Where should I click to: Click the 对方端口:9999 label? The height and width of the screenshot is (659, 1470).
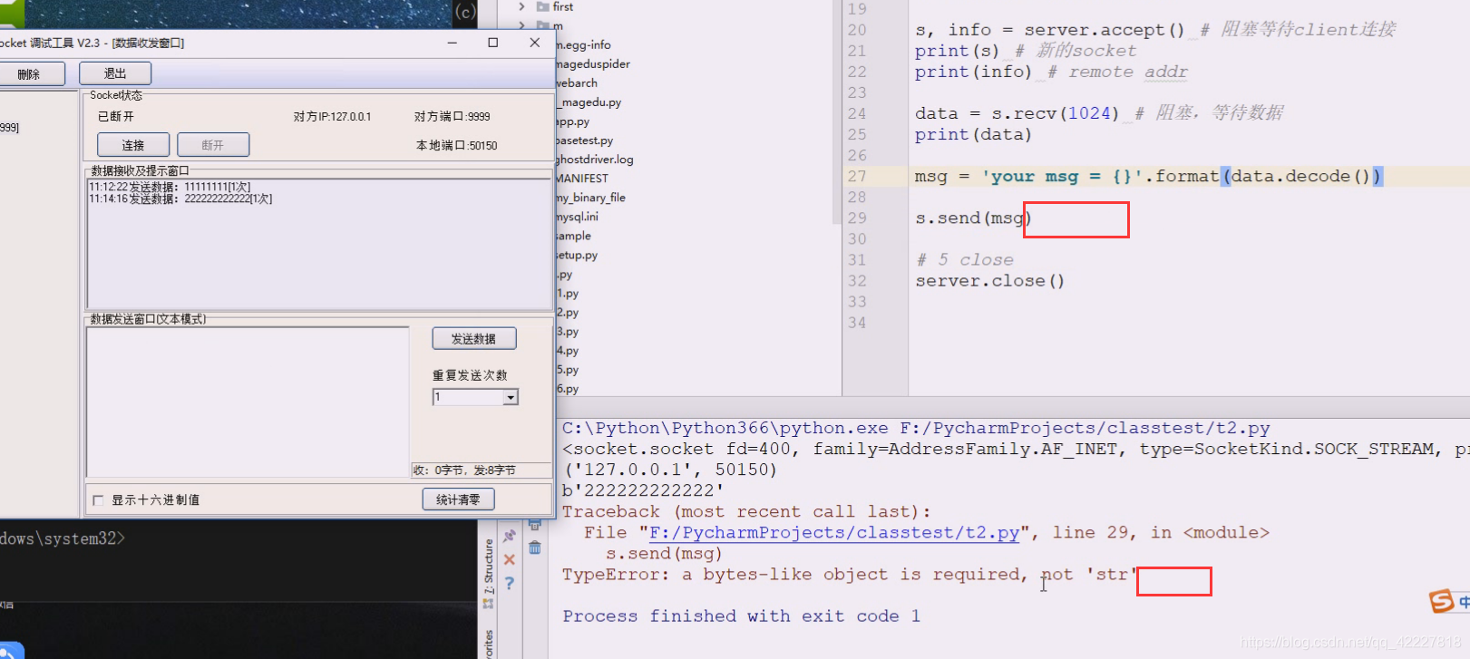(453, 117)
